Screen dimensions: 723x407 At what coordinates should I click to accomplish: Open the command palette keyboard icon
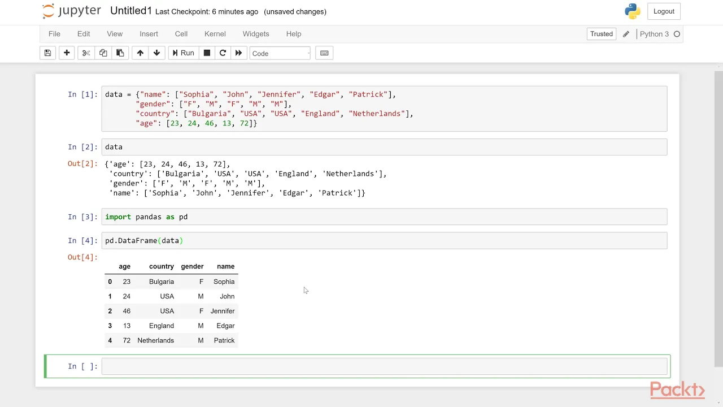point(324,53)
